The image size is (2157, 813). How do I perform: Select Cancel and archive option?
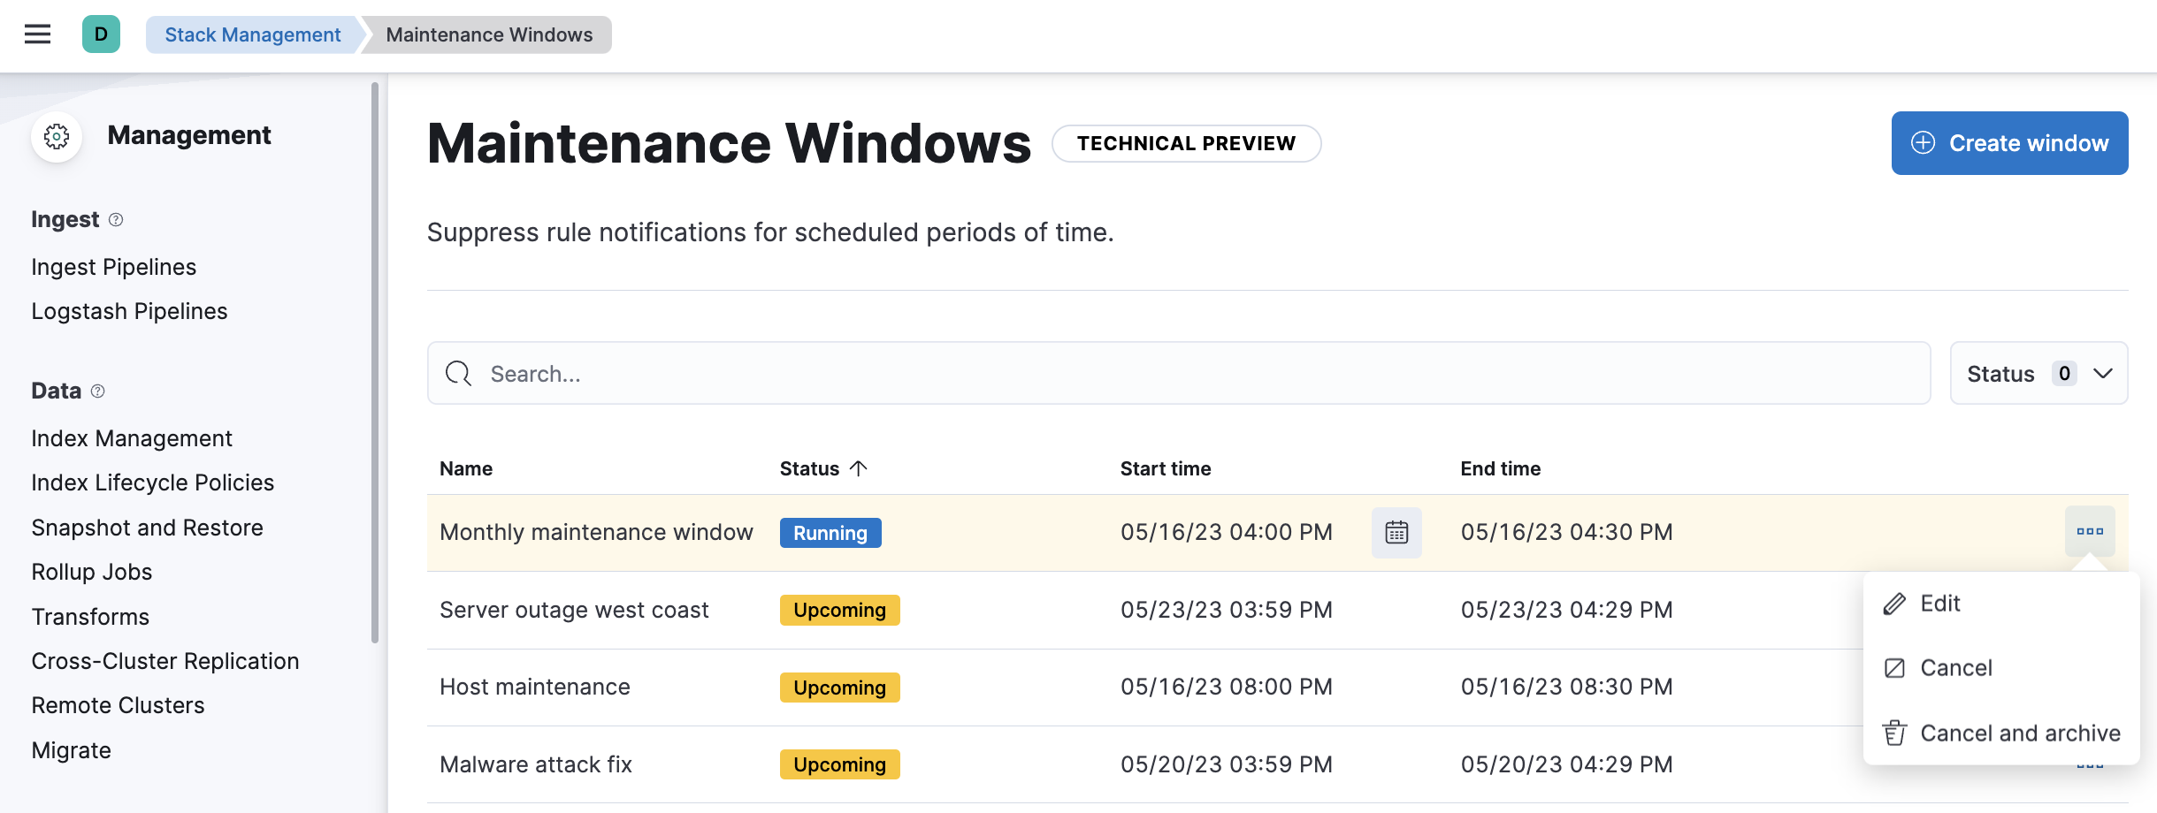(x=2019, y=733)
